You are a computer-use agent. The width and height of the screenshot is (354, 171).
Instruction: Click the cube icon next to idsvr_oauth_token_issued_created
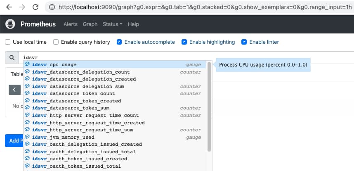coord(27,158)
